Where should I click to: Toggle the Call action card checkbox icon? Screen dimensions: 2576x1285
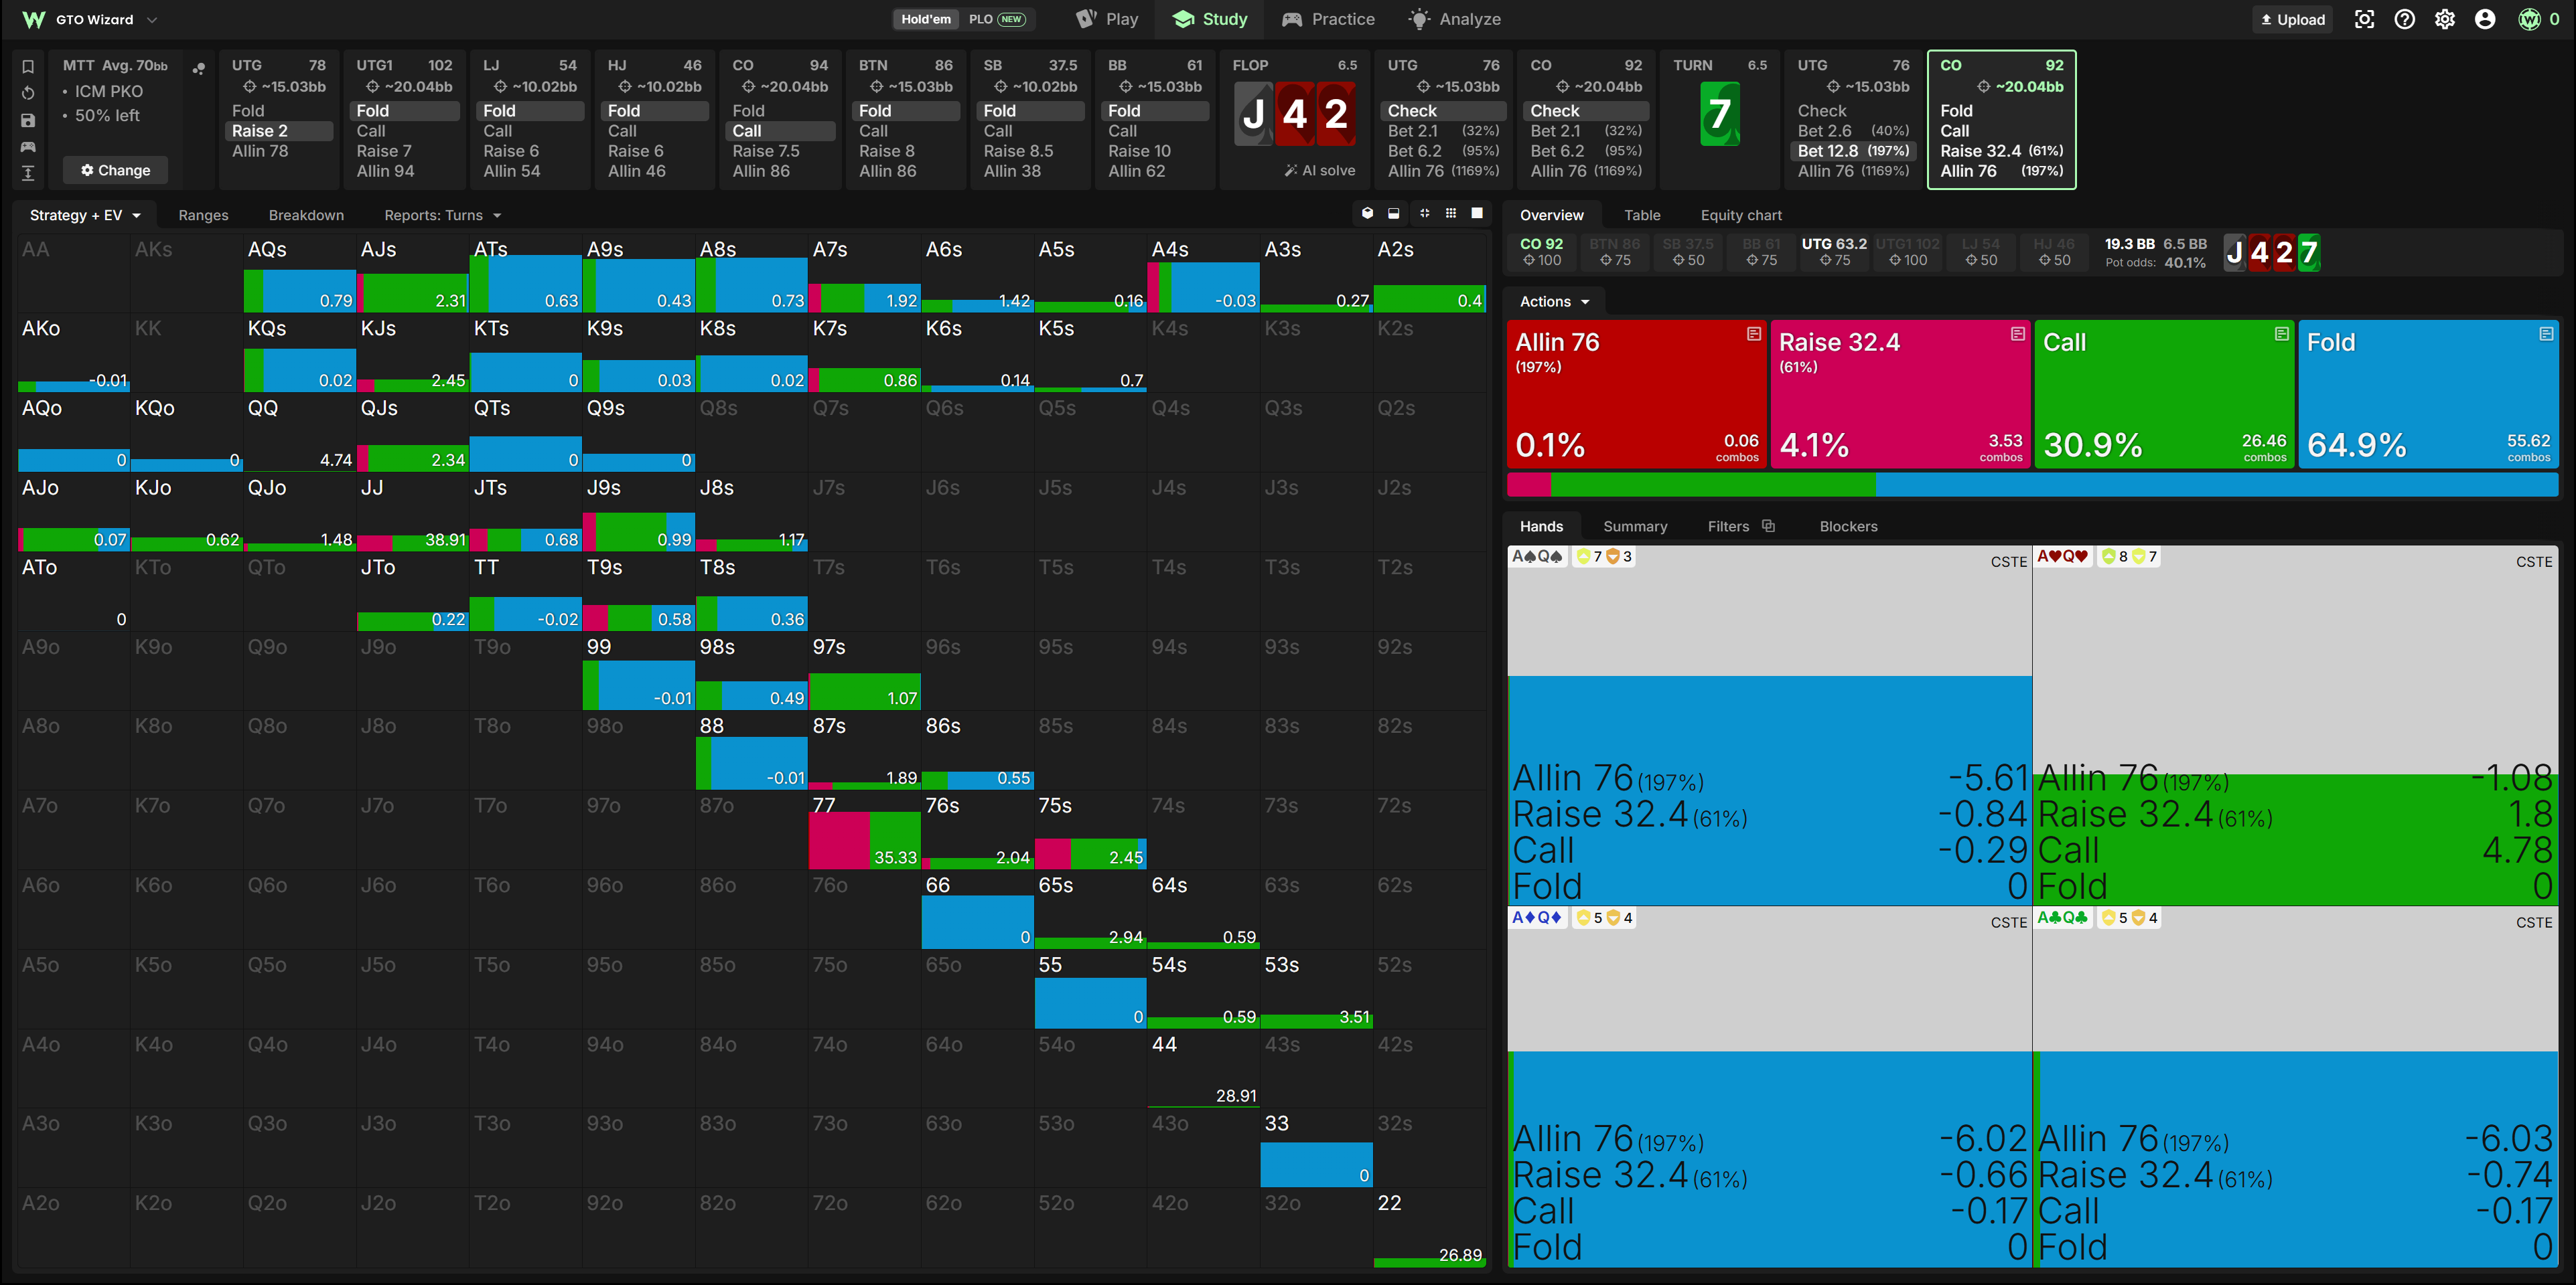(2281, 334)
